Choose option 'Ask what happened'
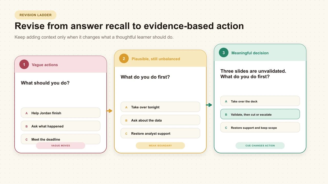Screen dimensions: 328x184 [60, 126]
